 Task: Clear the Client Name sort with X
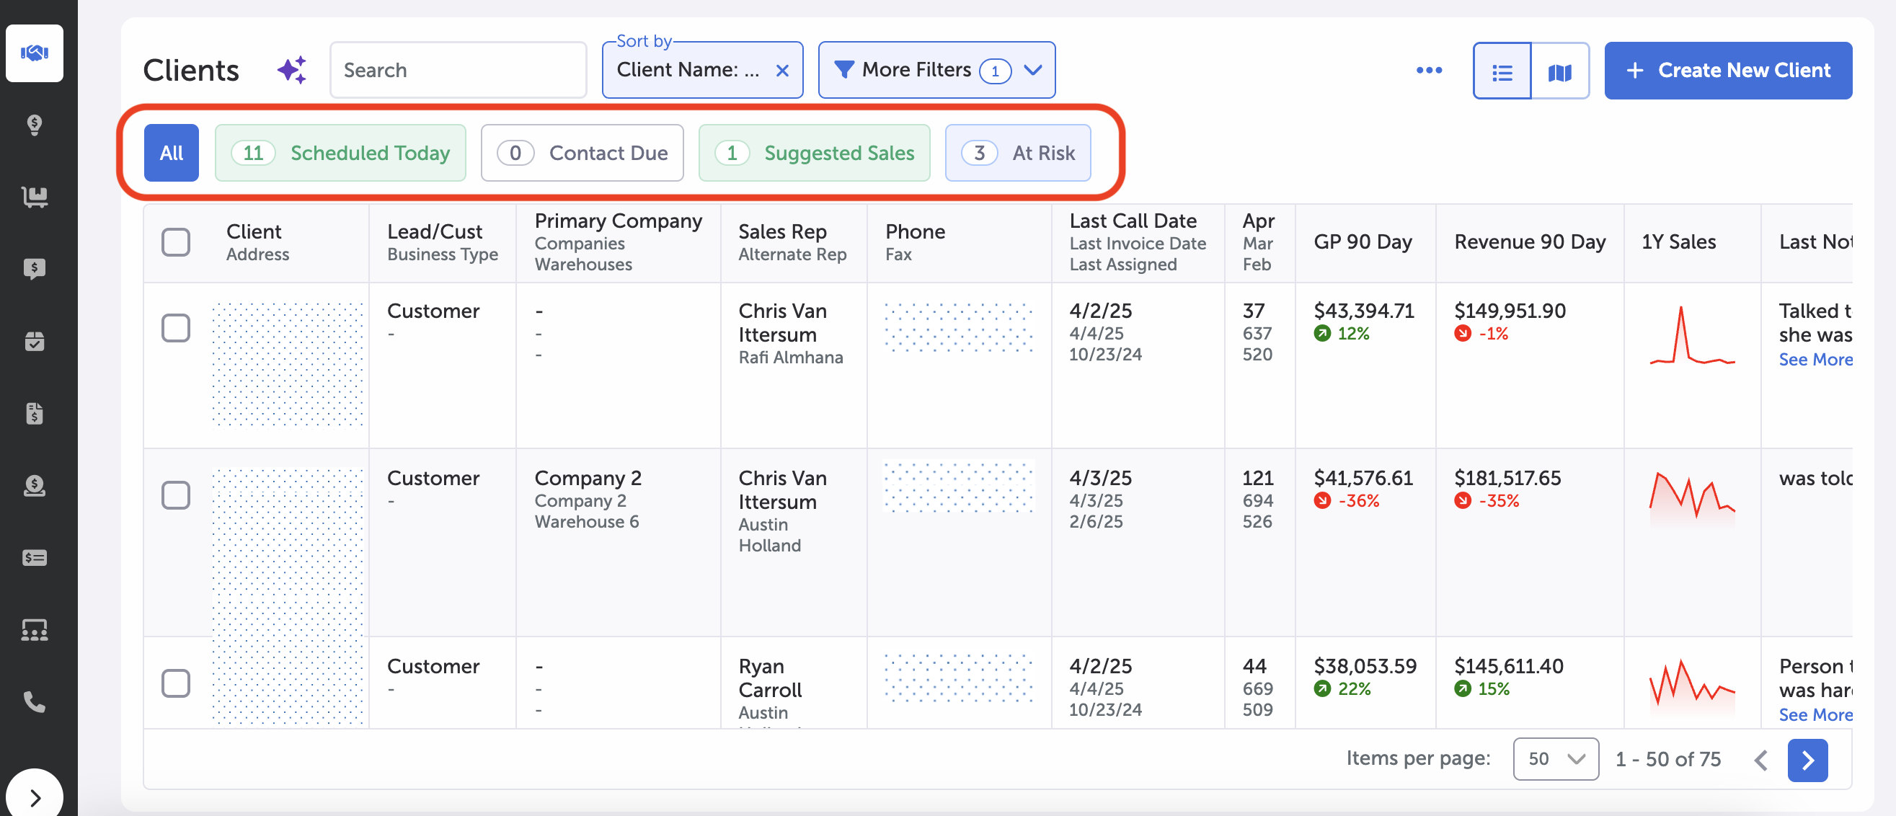point(781,71)
